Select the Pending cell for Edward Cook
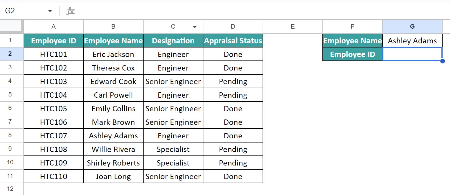This screenshot has height=195, width=450. click(233, 81)
